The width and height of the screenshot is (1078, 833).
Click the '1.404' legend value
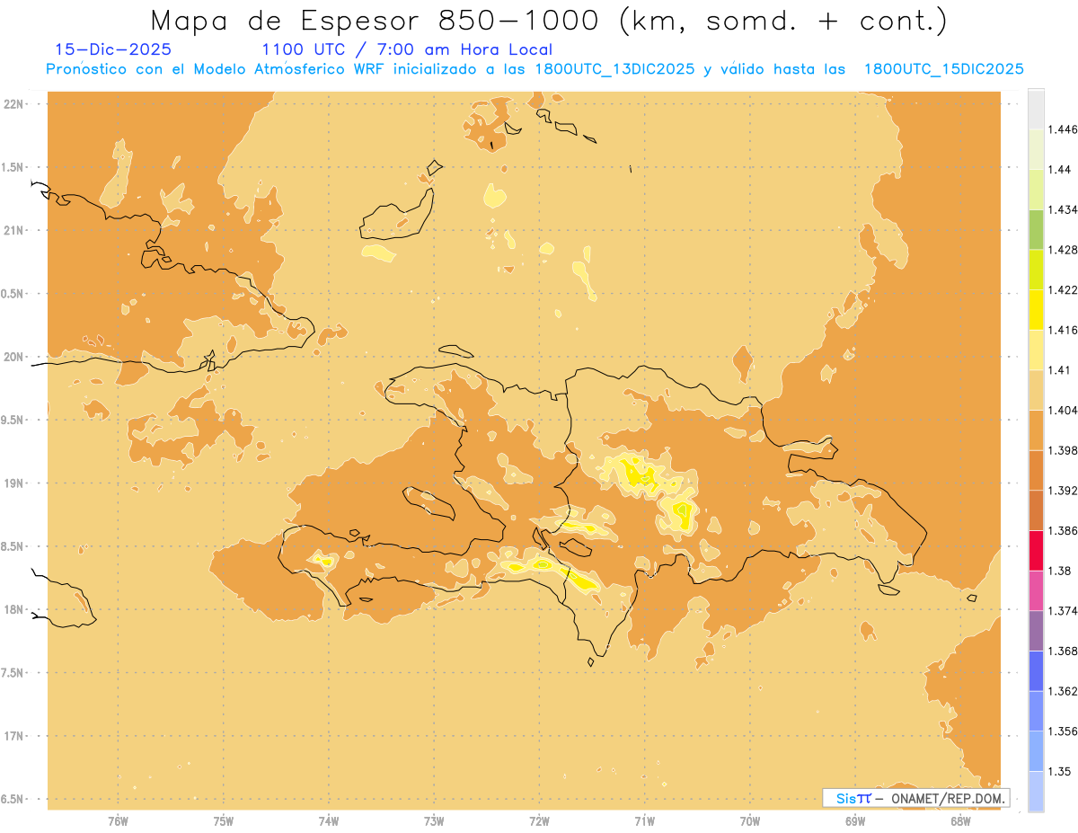[x=1063, y=410]
